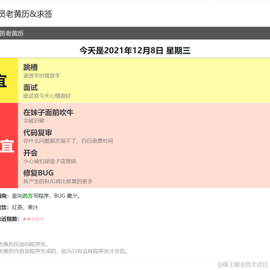Select the 在妹子面前吹牛 entry
270x270 pixels.
48,113
